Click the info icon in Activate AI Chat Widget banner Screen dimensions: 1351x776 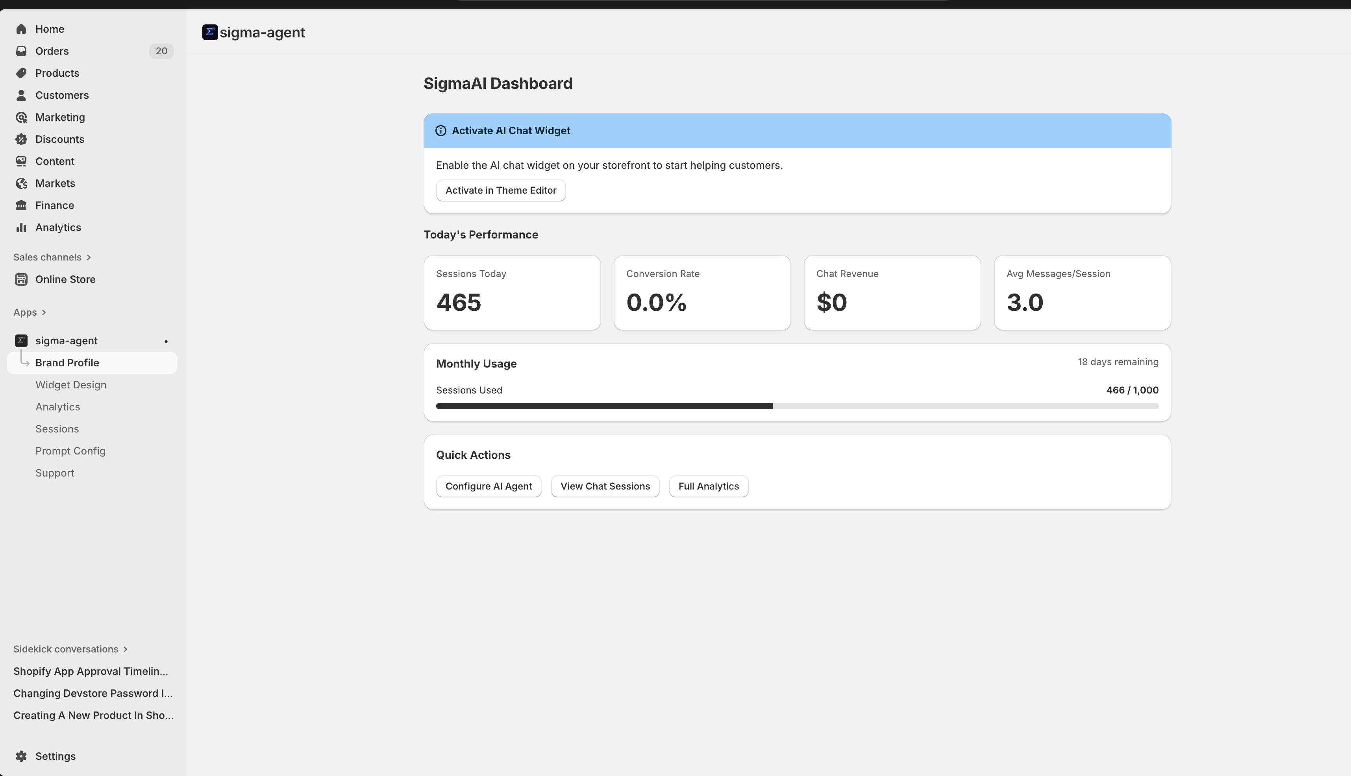pos(441,131)
